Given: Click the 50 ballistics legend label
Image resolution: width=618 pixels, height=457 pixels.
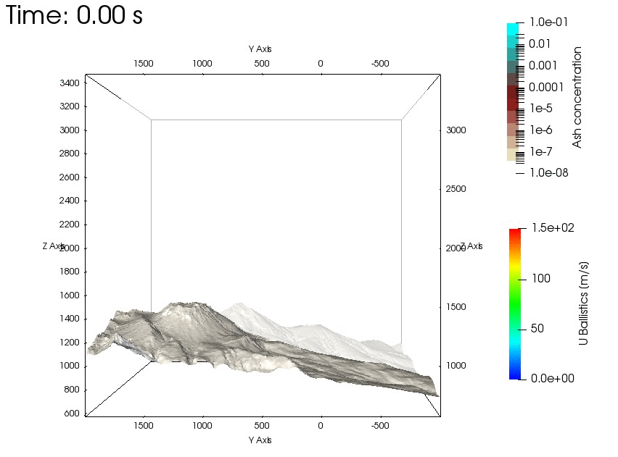Looking at the screenshot, I should click(x=537, y=329).
